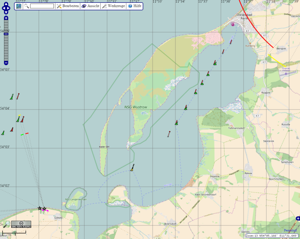Click zoom out minus button
The width and height of the screenshot is (300, 239).
[6, 63]
